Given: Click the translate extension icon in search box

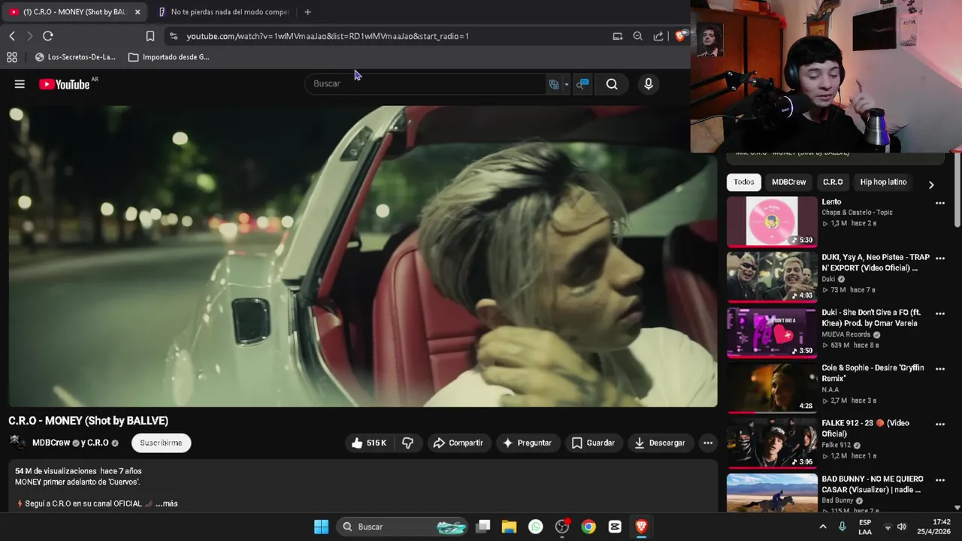Looking at the screenshot, I should (554, 84).
